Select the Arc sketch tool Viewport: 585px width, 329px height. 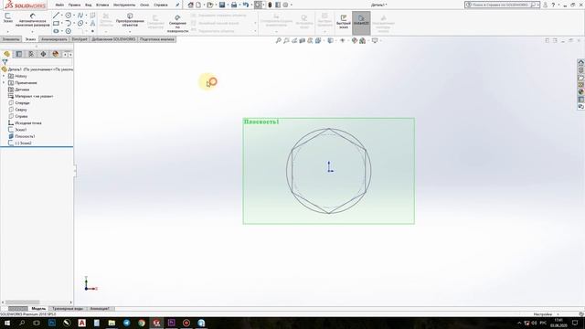[x=69, y=23]
